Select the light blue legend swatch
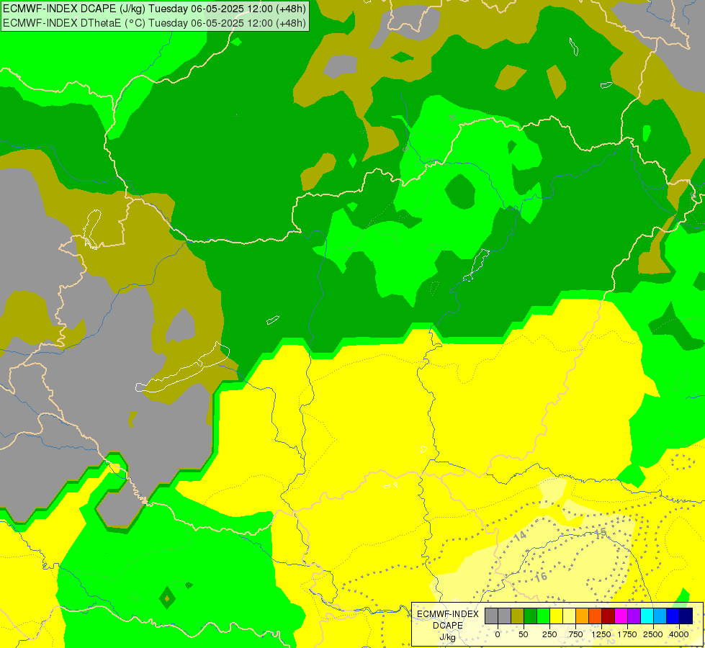Image resolution: width=705 pixels, height=648 pixels. [660, 616]
